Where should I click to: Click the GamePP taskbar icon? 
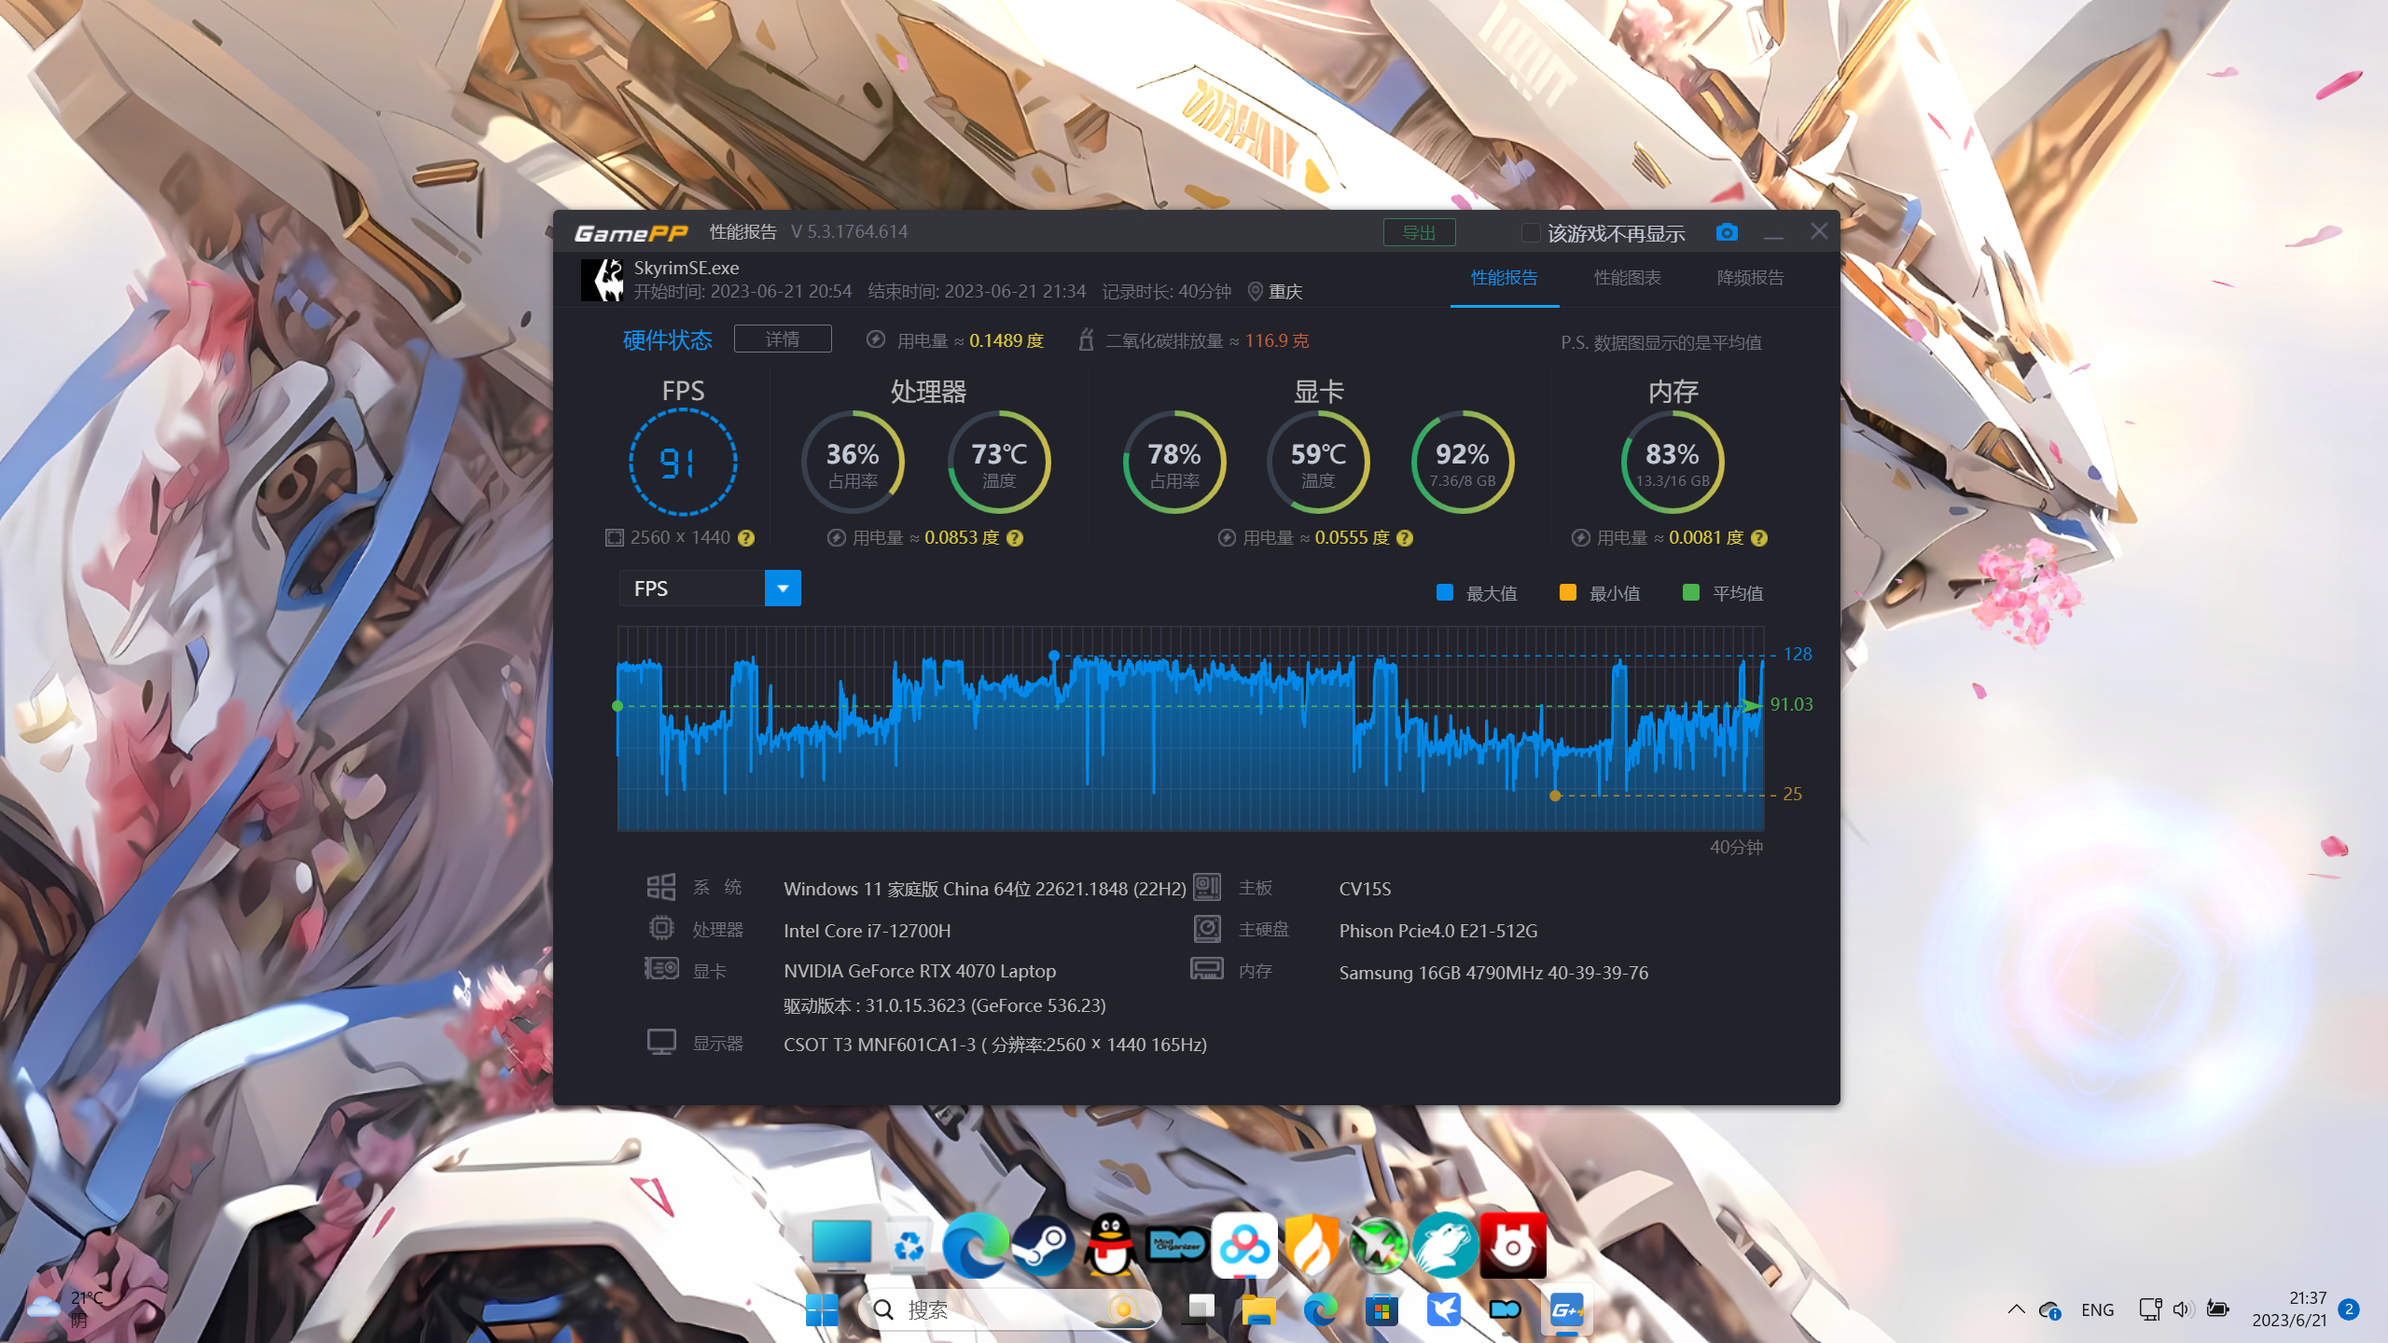1566,1310
